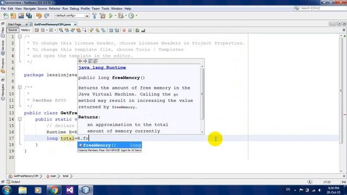This screenshot has width=347, height=195.
Task: Switch to the Start Page tab
Action: 15,24
